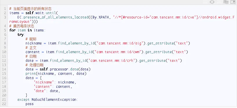Toggle line numbers icon in toolbar
This screenshot has width=237, height=108.
point(205,2)
